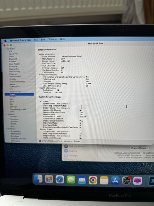Screen dimensions: 154x206
Task: Open Finder from the Dock
Action: [38, 179]
